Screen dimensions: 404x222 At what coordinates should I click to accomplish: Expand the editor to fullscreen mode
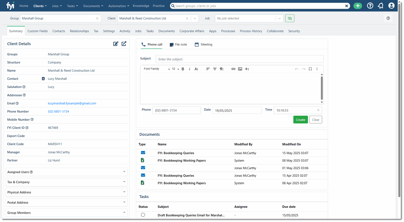pyautogui.click(x=310, y=69)
